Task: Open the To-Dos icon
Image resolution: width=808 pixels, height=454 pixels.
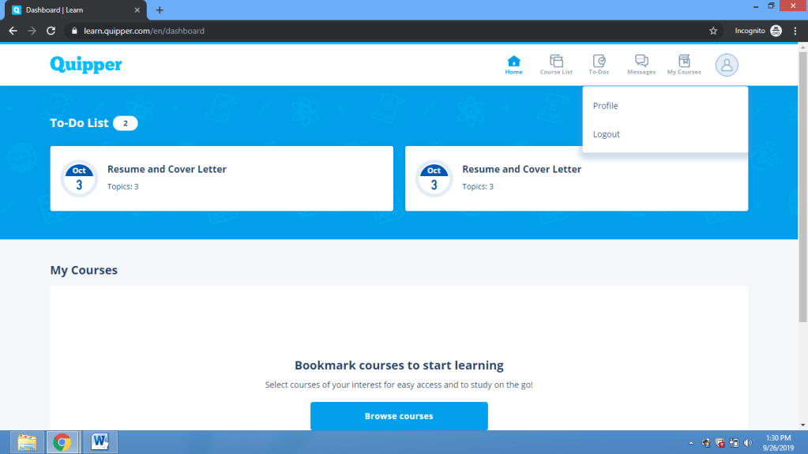Action: pos(599,62)
